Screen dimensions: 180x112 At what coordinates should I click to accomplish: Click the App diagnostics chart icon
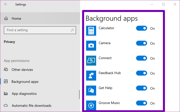[6, 93]
